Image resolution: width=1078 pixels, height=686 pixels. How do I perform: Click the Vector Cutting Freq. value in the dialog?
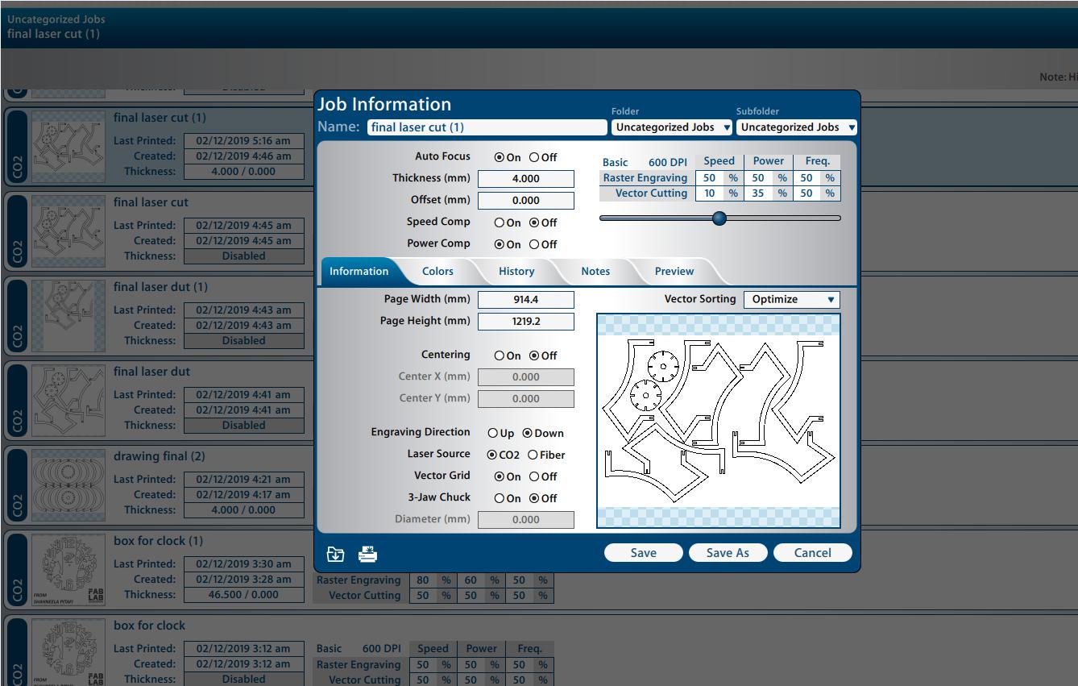[x=806, y=193]
